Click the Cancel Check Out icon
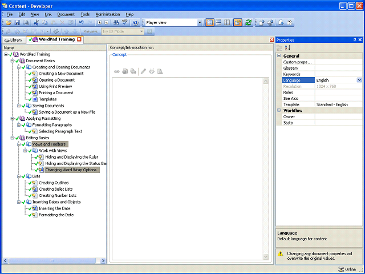This screenshot has width=365, height=274. [x=290, y=23]
